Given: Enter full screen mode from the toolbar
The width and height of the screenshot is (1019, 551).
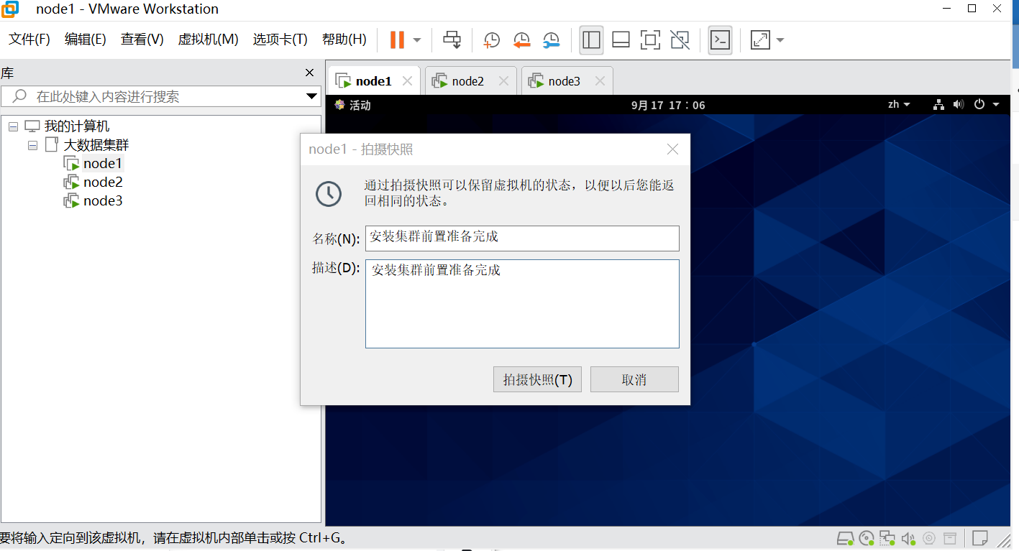Looking at the screenshot, I should point(650,40).
